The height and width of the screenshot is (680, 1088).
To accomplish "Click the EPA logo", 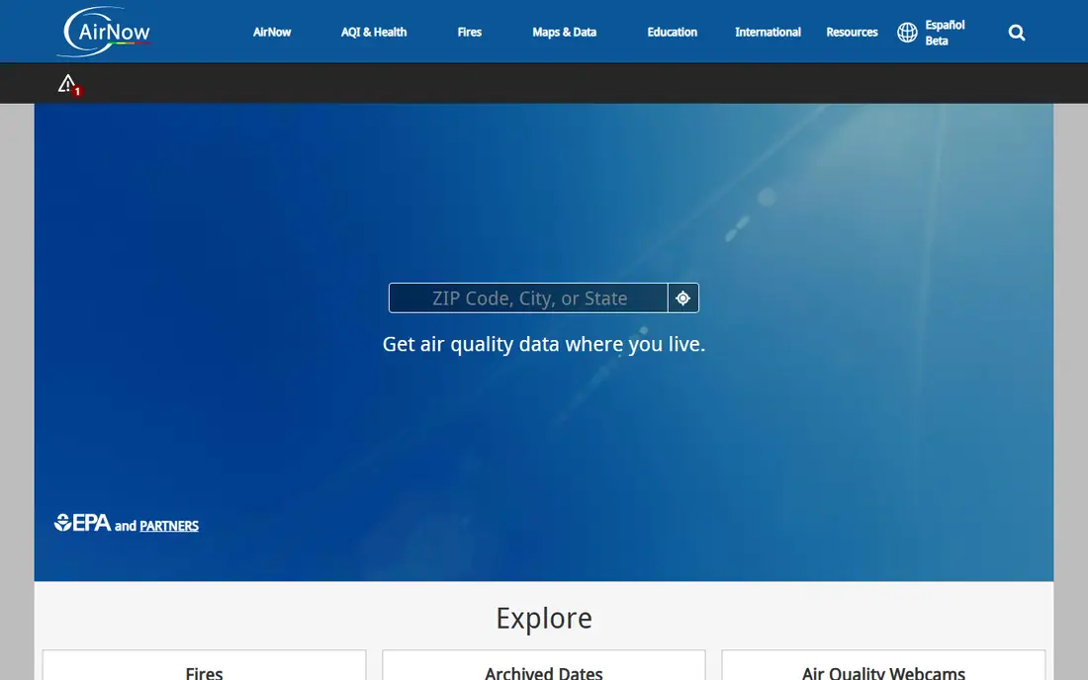I will (82, 523).
